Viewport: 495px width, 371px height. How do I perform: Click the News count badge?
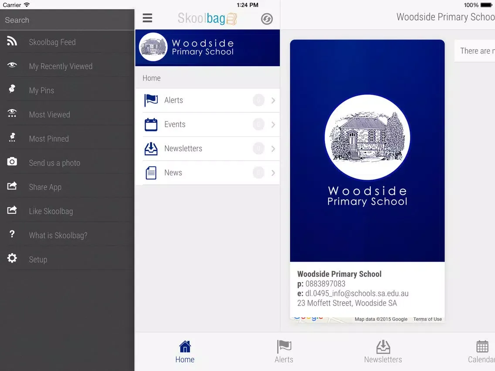[258, 173]
